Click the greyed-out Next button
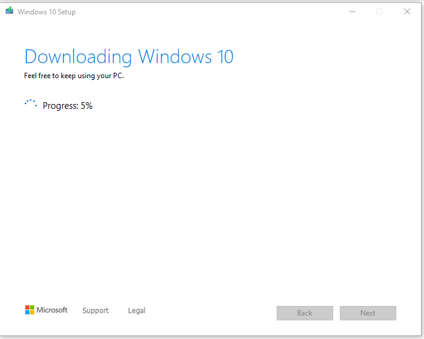This screenshot has width=424, height=339. (x=367, y=313)
